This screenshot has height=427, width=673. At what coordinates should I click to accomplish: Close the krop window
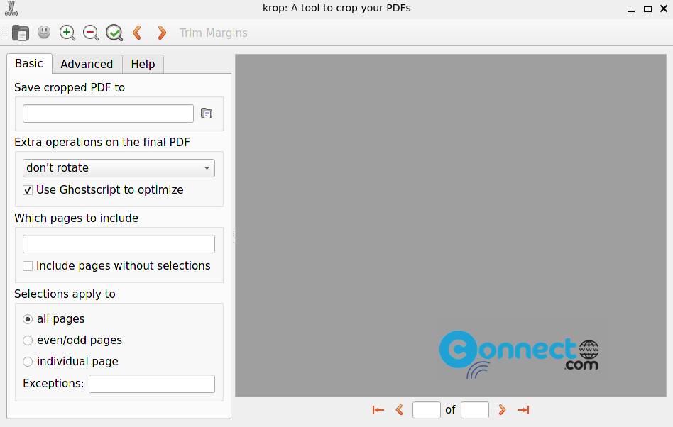pos(664,9)
